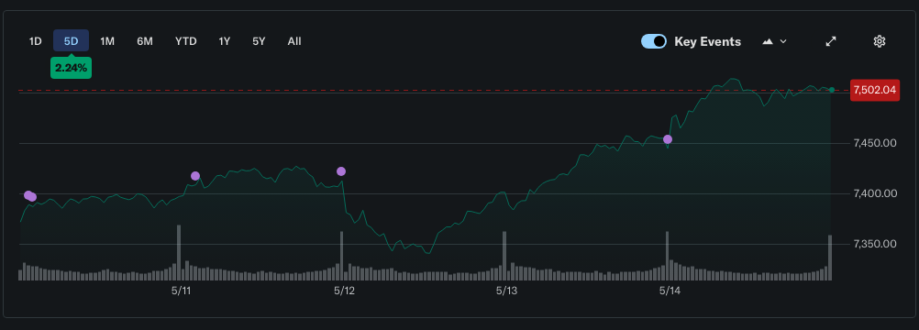Switch chart to 1Y range
Image resolution: width=919 pixels, height=330 pixels.
(225, 41)
